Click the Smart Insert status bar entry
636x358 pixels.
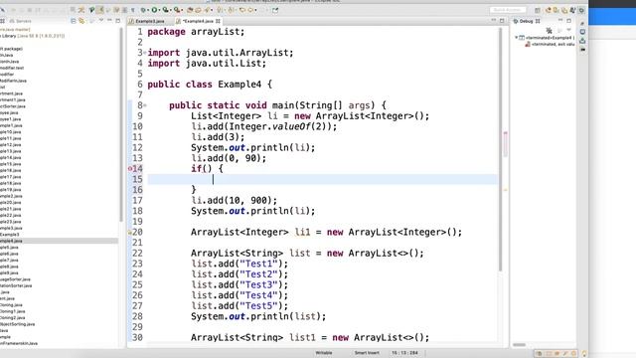point(367,353)
